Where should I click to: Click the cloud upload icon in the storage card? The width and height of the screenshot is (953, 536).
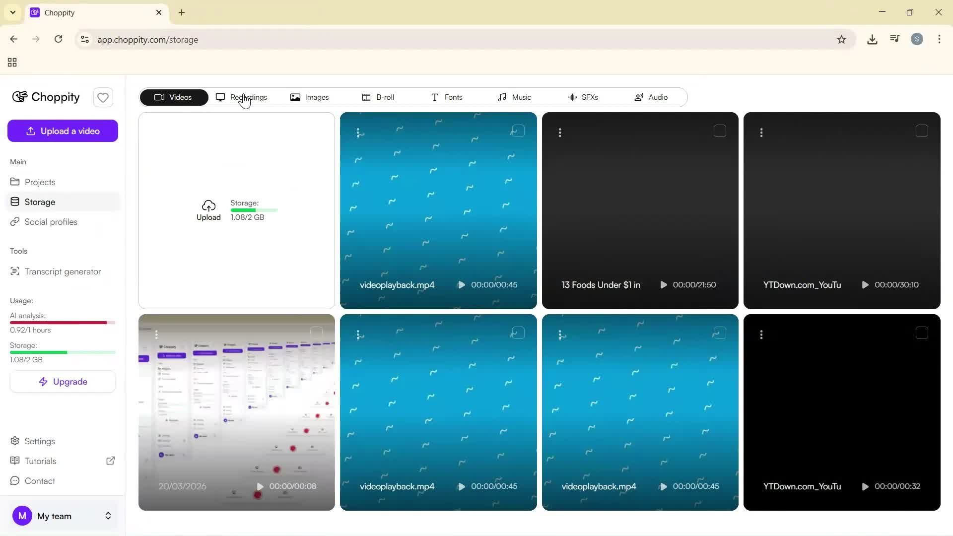tap(208, 206)
